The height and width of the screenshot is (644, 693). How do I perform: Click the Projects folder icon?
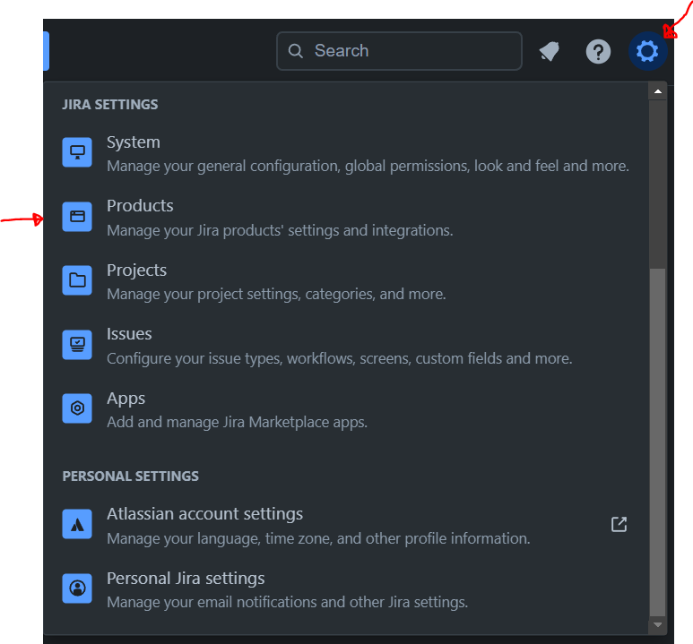pos(77,280)
